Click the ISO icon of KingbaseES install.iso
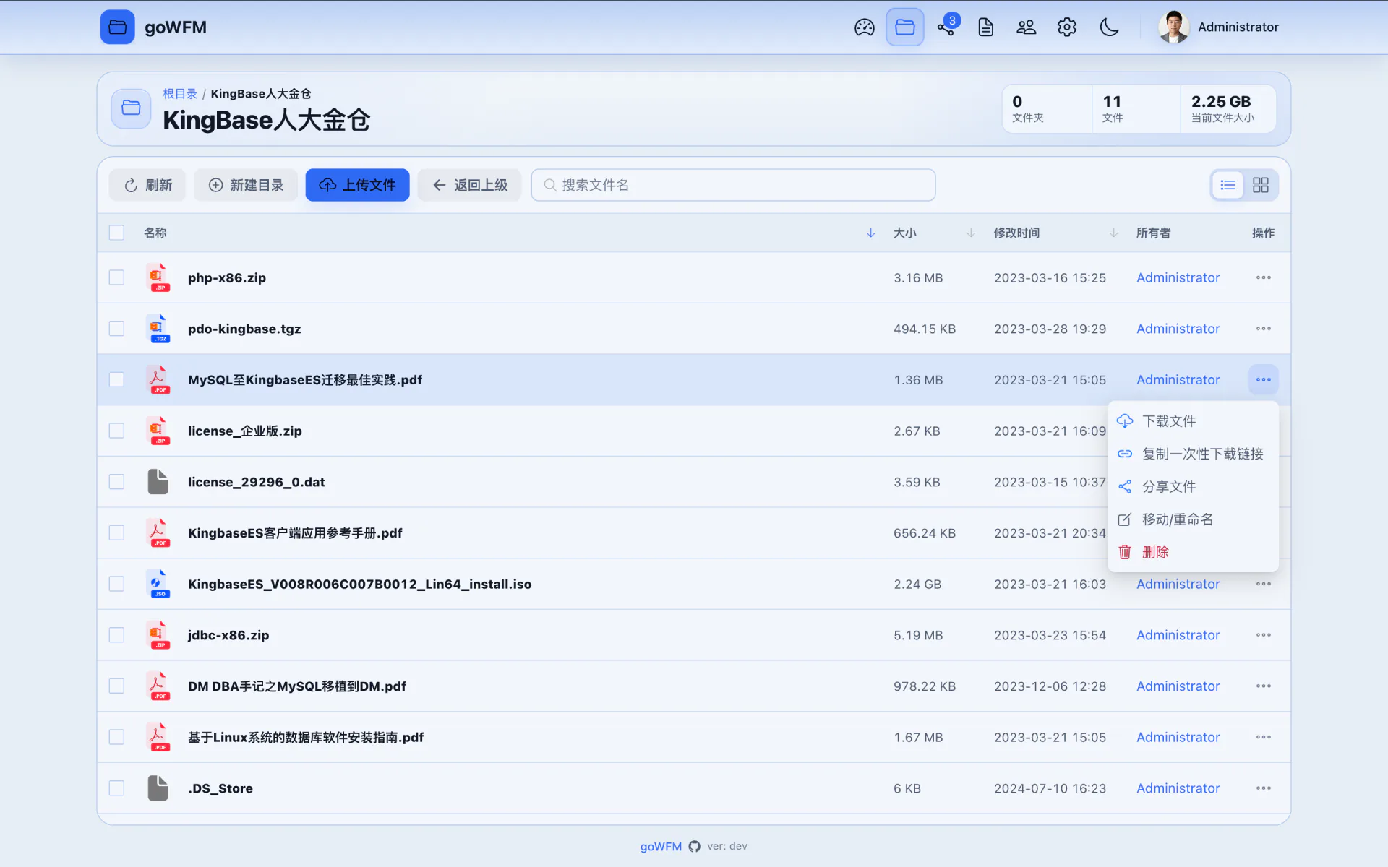 [158, 584]
